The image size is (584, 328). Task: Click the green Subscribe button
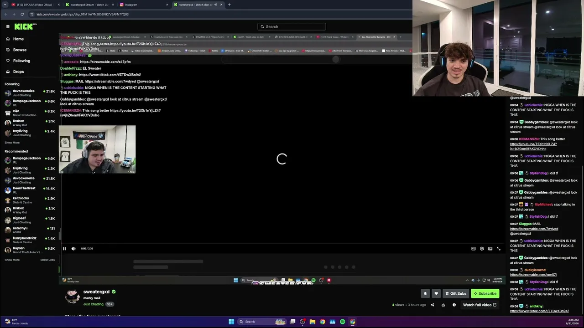click(x=485, y=293)
